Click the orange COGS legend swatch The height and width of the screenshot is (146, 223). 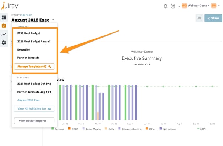pos(70,129)
